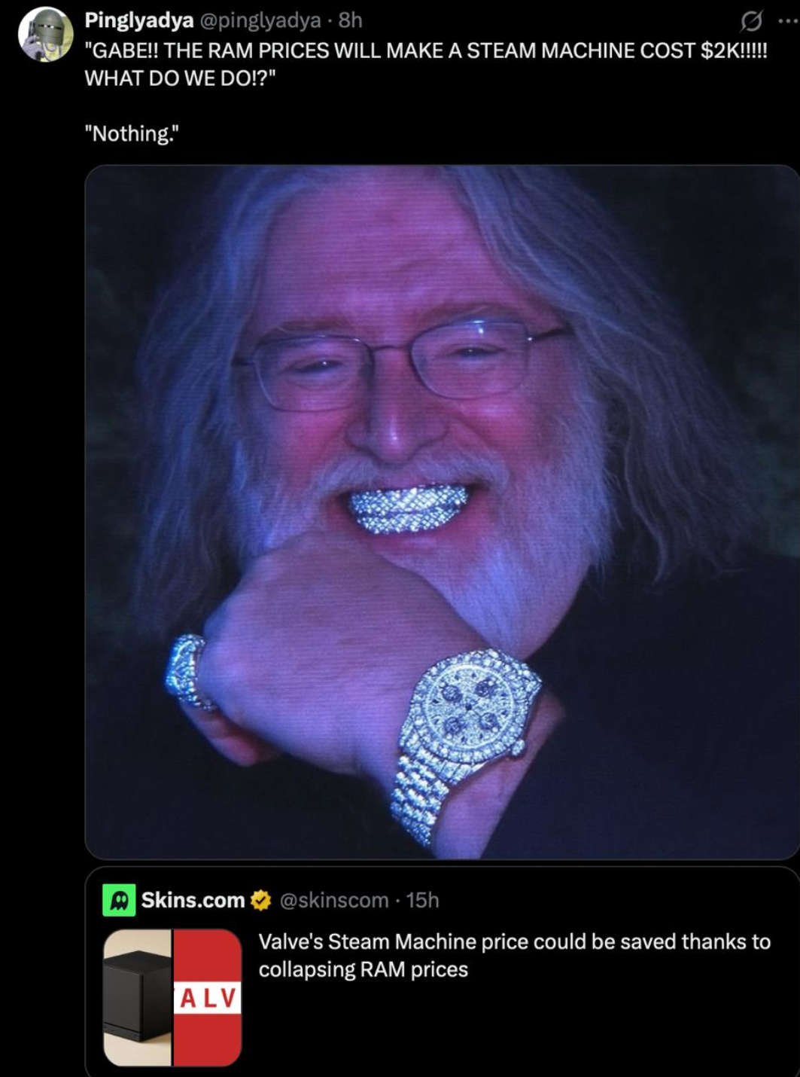Select the tweet text starting with GABE
Viewport: 800px width, 1077px height.
(x=426, y=64)
